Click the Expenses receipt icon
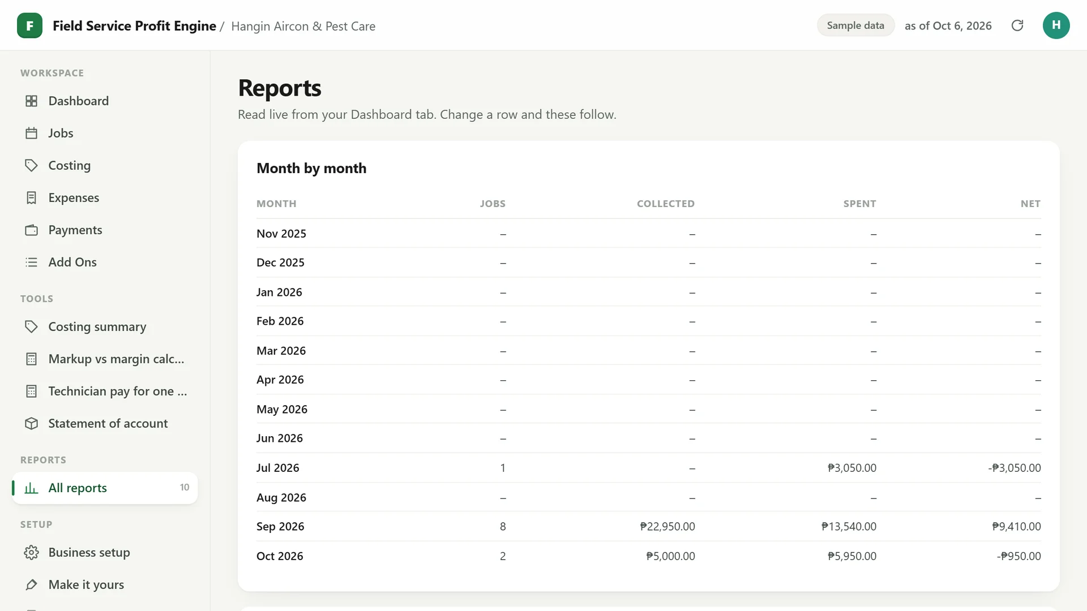Screen dimensions: 1087x611 32,197
